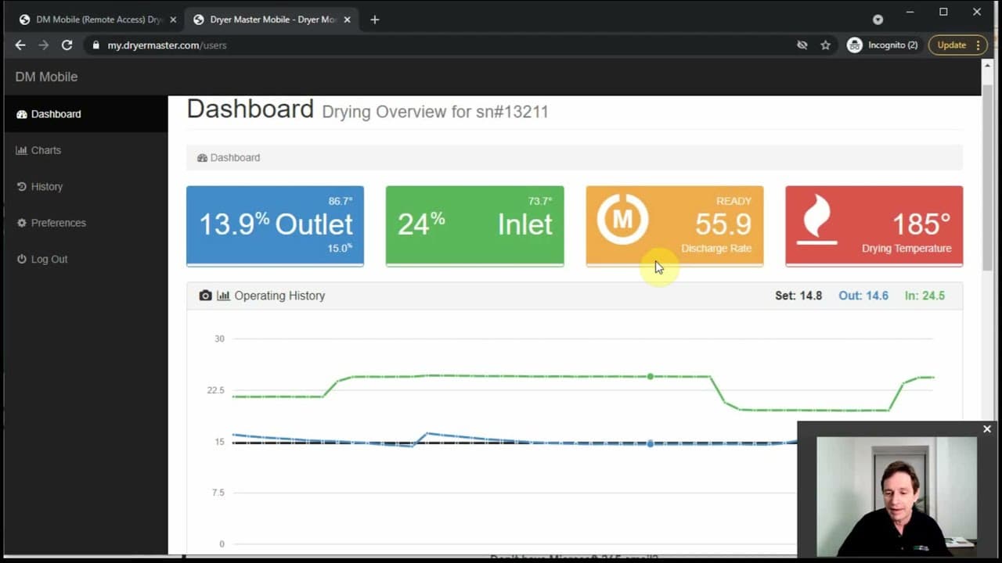Click the tracking protection eye icon in address bar

pos(802,45)
